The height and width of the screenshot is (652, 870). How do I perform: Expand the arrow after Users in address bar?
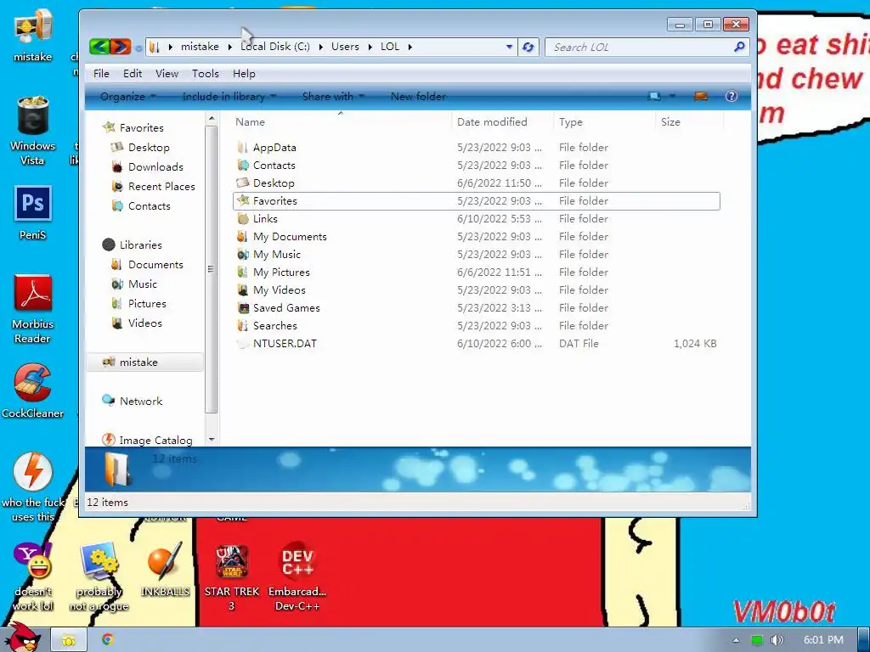point(370,48)
